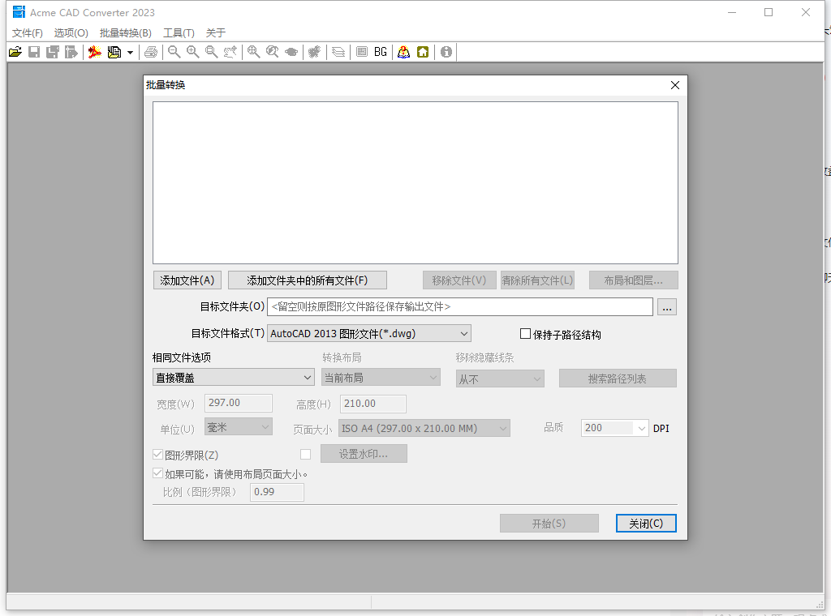Click the Zoom In magnifier icon

pos(193,52)
